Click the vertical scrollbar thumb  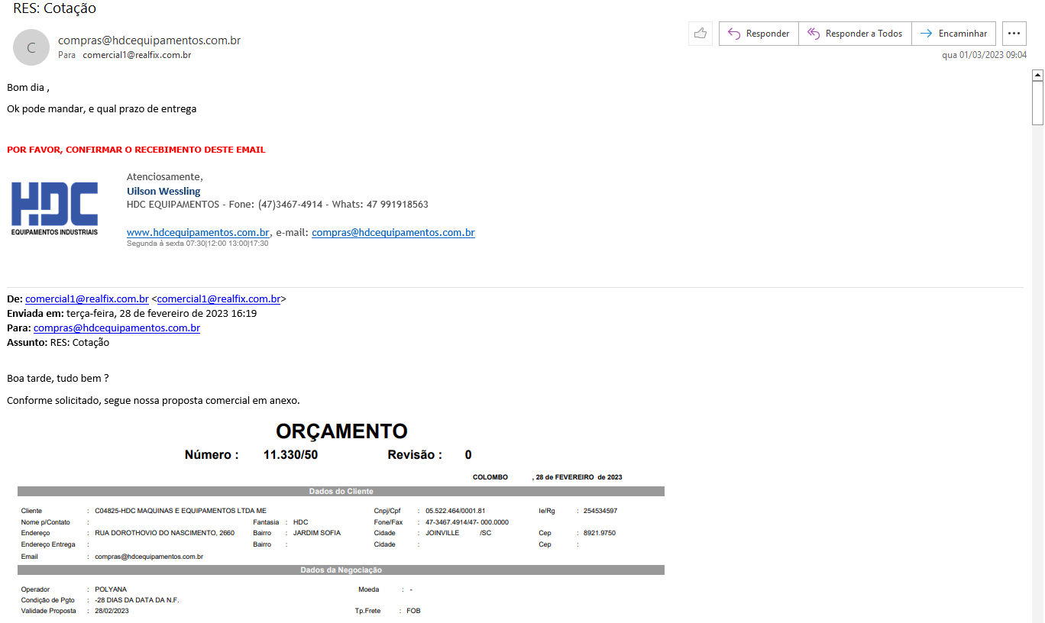pyautogui.click(x=1037, y=103)
